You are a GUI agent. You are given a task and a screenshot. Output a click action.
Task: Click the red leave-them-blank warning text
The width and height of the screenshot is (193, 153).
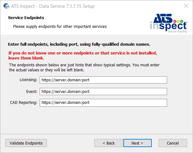pyautogui.click(x=83, y=55)
